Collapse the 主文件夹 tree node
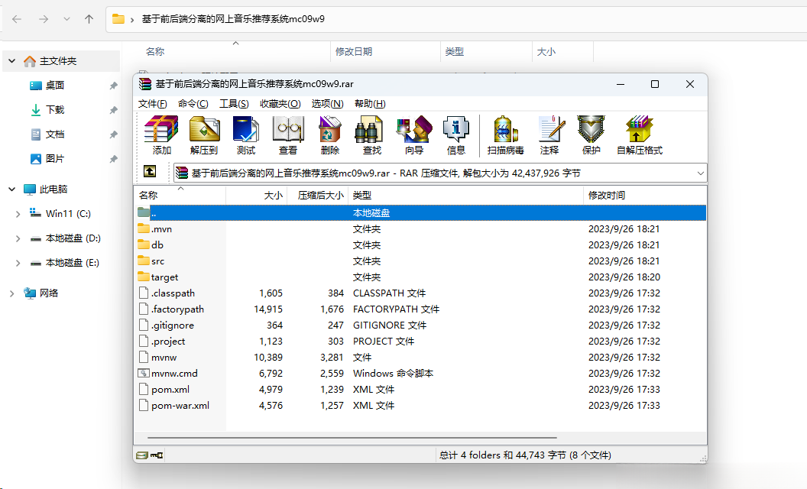Viewport: 807px width, 489px height. tap(11, 61)
